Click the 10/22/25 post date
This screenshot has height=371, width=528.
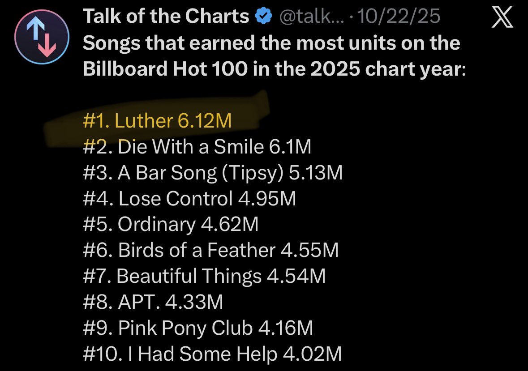(399, 16)
